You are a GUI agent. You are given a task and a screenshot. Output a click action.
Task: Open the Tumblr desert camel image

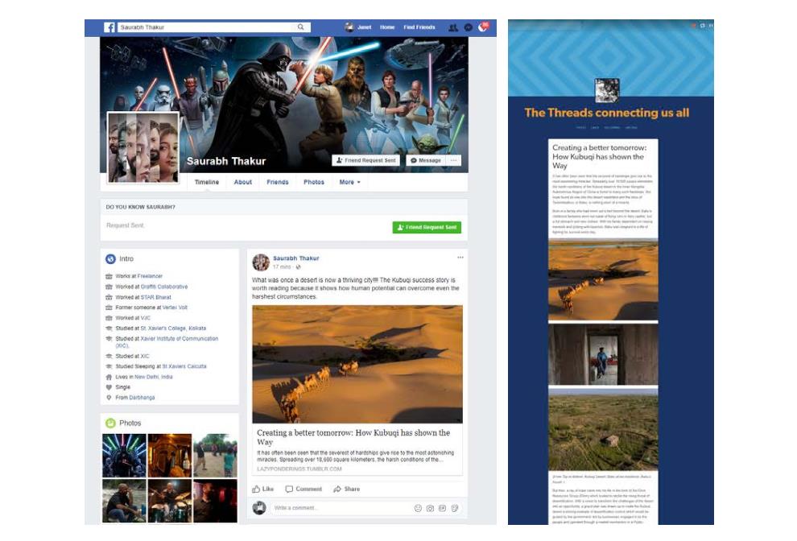[x=603, y=280]
